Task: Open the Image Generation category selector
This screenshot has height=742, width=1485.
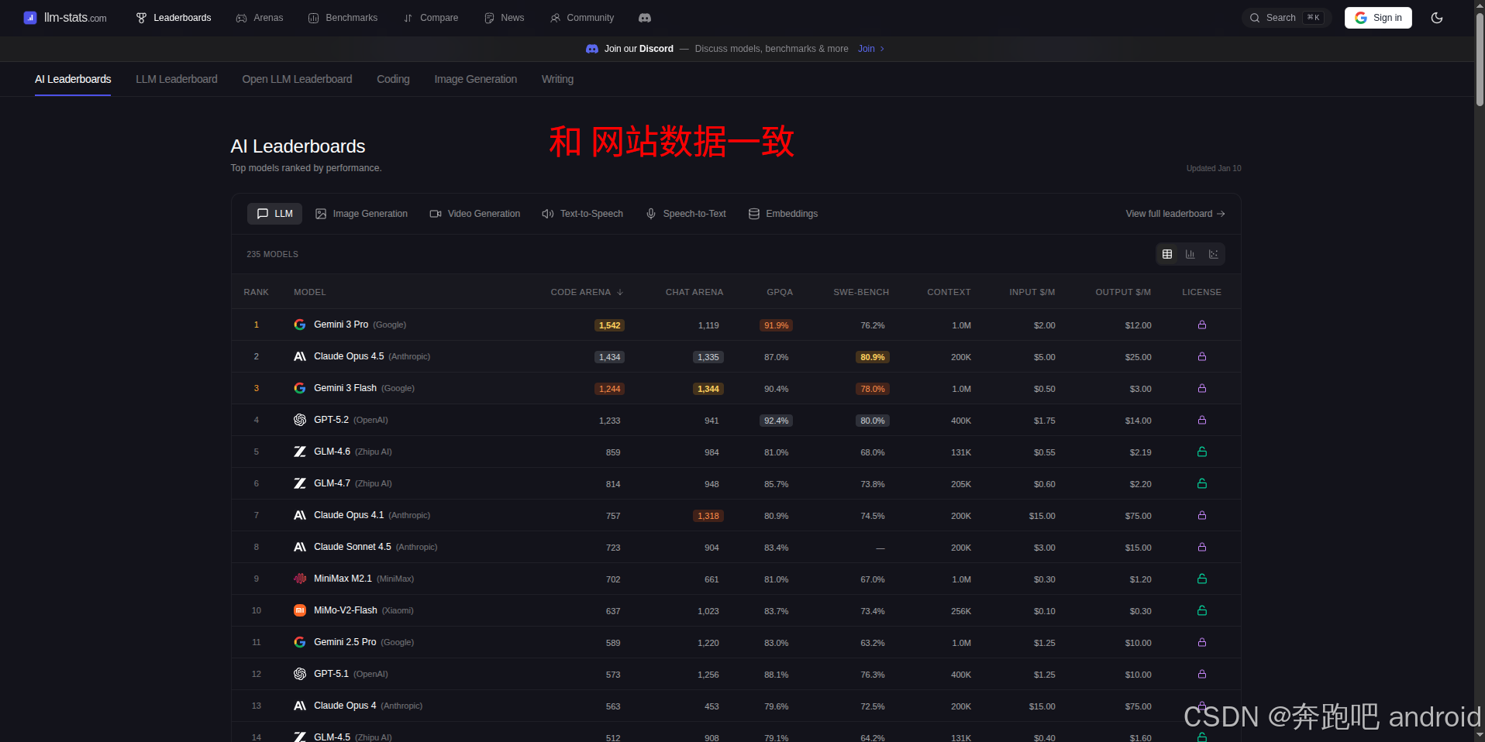Action: 361,214
